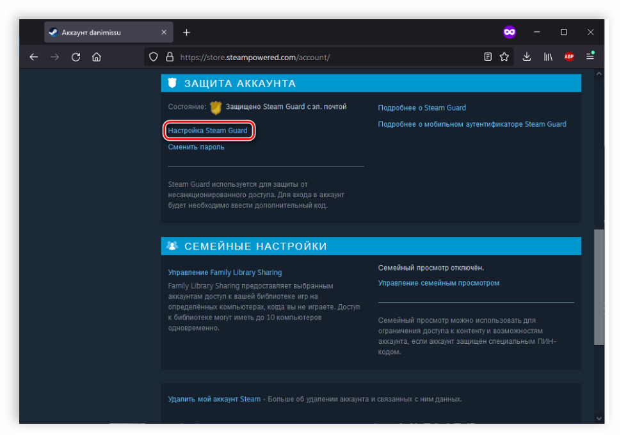628x443 pixels.
Task: Click the browser forward arrow
Action: tap(55, 57)
